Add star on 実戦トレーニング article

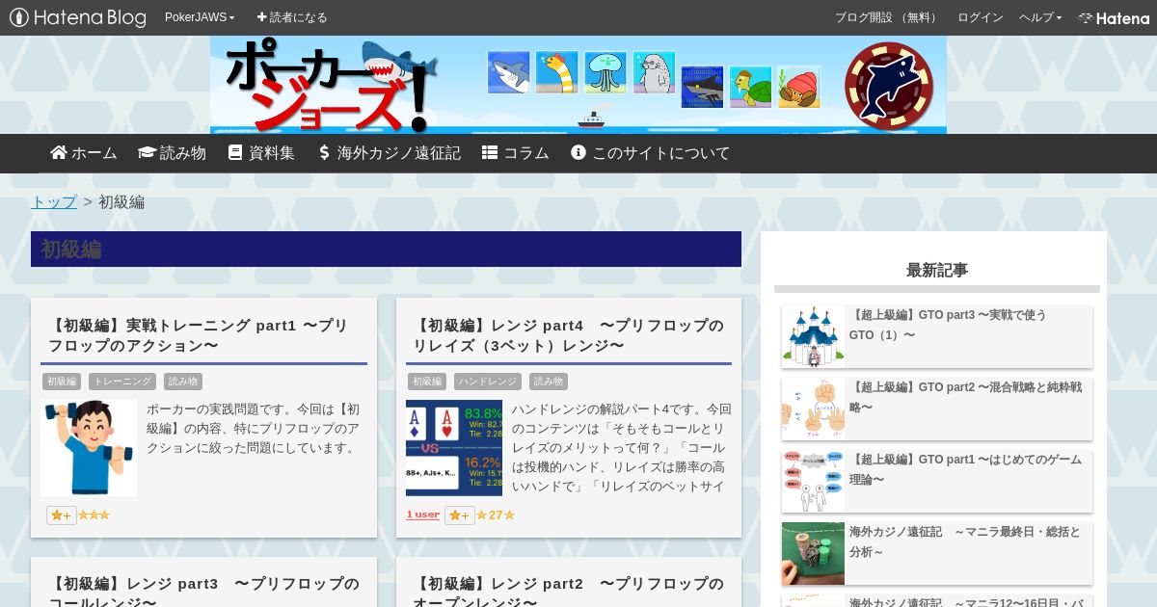(61, 515)
